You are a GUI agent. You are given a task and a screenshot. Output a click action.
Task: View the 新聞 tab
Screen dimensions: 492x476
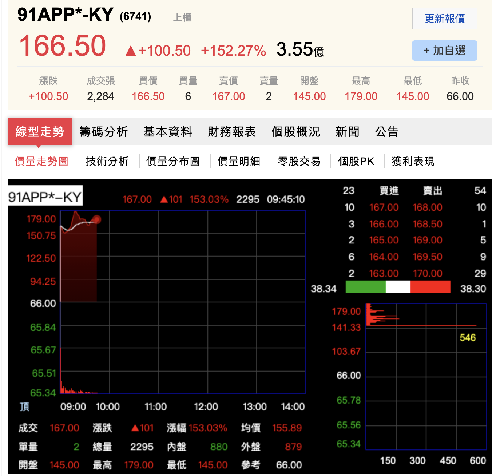click(x=348, y=131)
